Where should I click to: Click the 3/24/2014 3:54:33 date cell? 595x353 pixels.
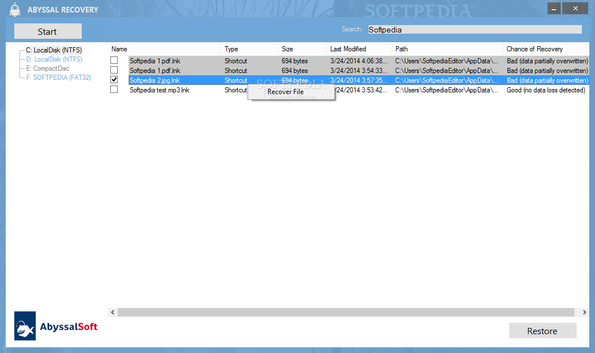[358, 71]
